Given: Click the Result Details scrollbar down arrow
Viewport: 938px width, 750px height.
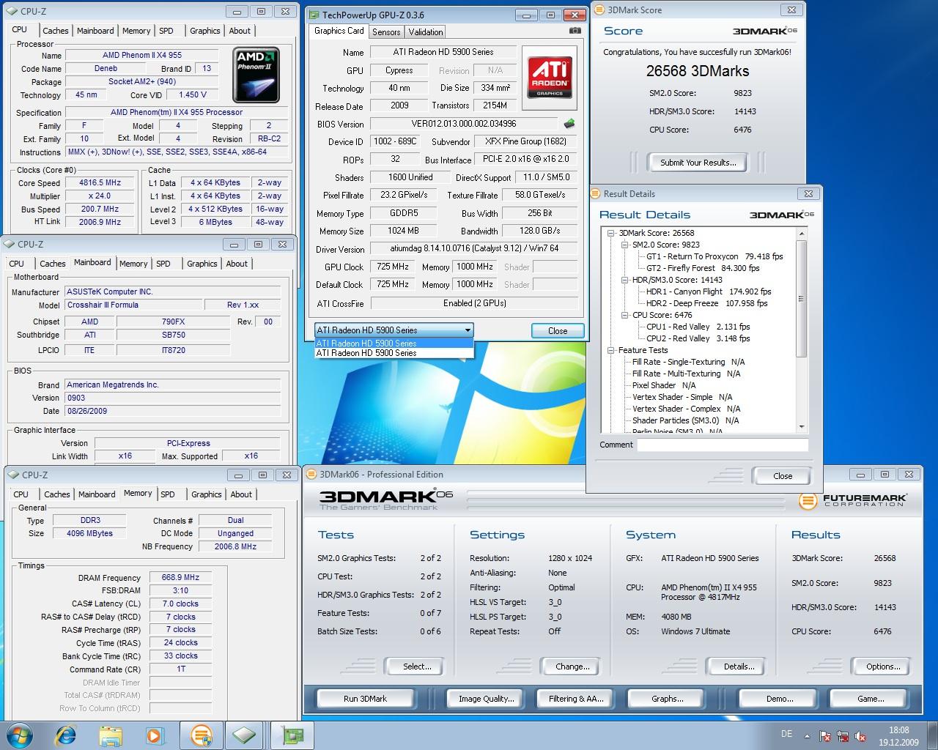Looking at the screenshot, I should click(x=802, y=426).
